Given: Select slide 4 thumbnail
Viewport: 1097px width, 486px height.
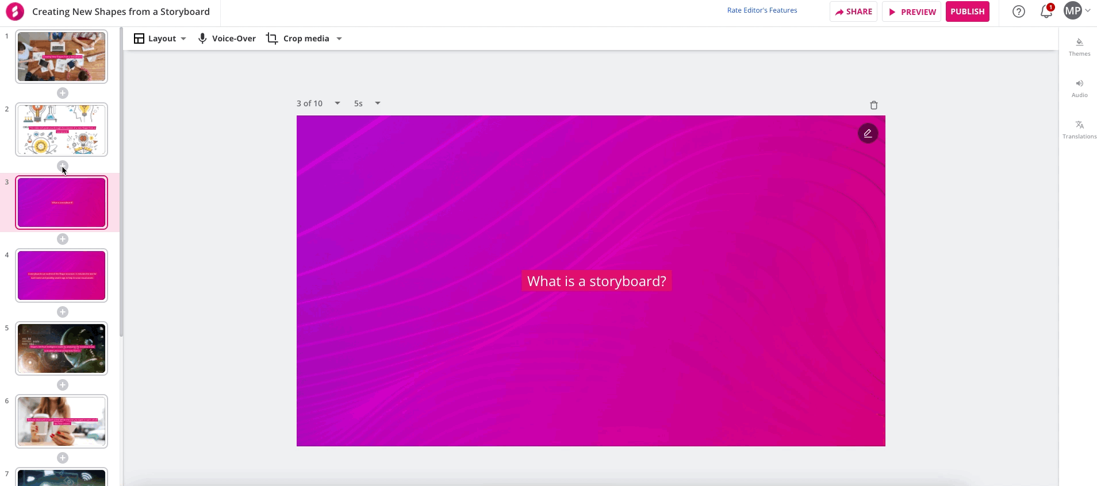Looking at the screenshot, I should pyautogui.click(x=62, y=275).
